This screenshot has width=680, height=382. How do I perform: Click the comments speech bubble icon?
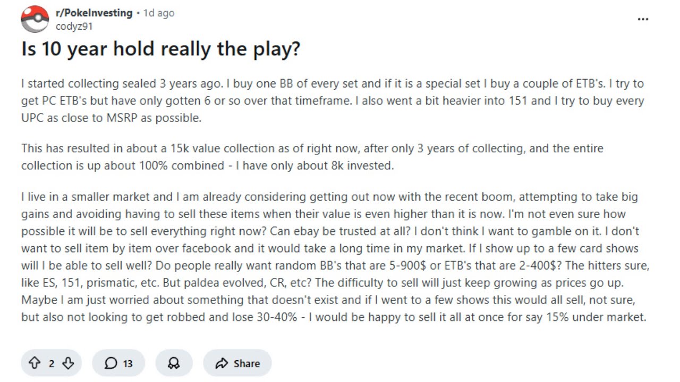(x=110, y=363)
